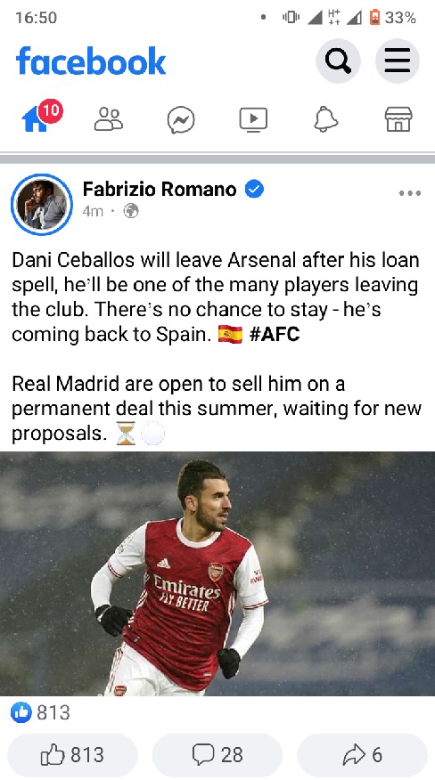Image resolution: width=435 pixels, height=780 pixels.
Task: Open post options three-dot menu
Action: coord(409,193)
